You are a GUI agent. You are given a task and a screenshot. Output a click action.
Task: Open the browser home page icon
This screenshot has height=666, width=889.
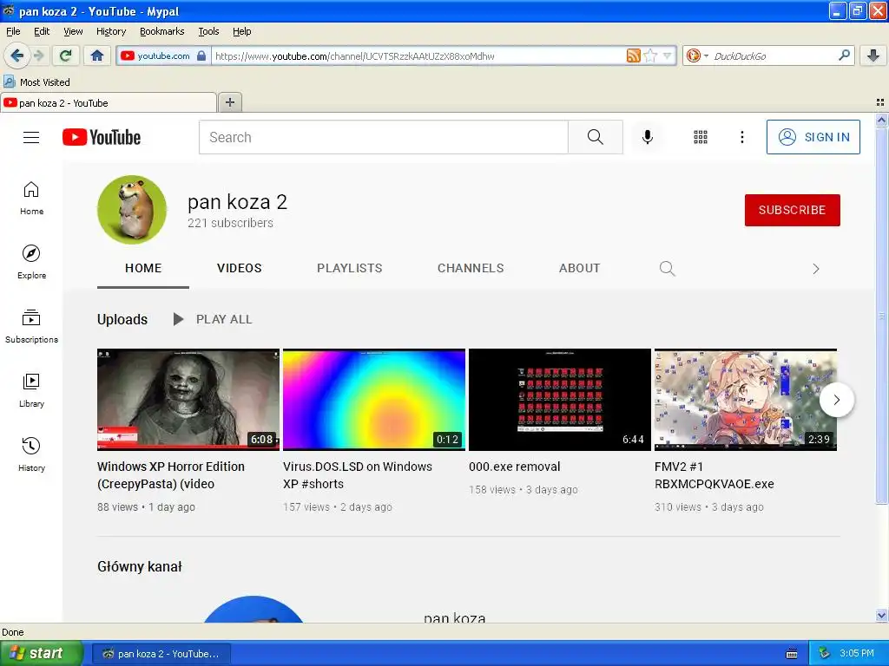[97, 55]
